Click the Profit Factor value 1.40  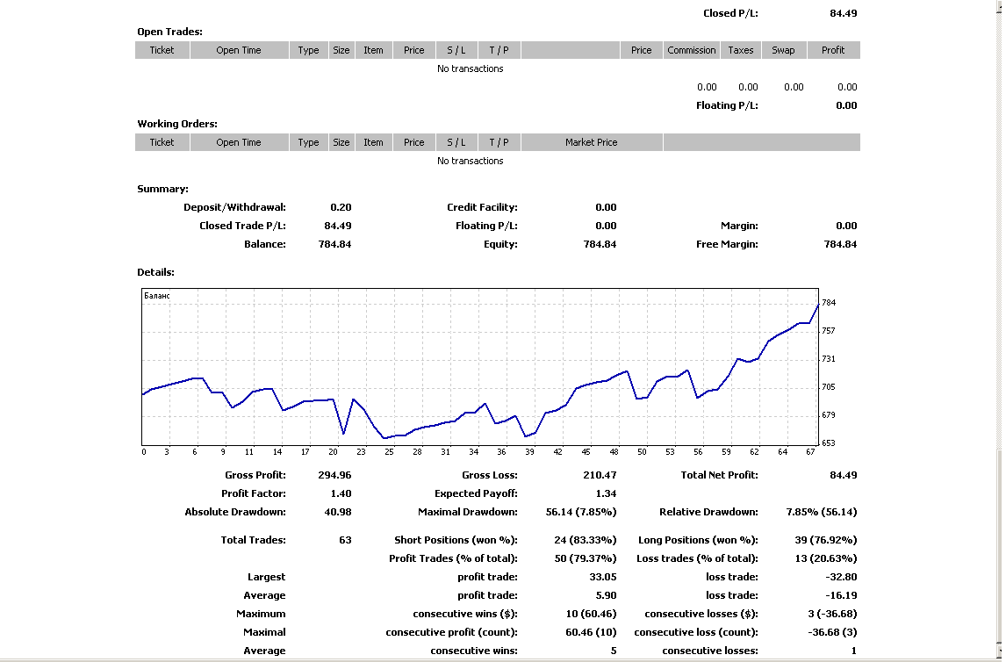coord(341,494)
